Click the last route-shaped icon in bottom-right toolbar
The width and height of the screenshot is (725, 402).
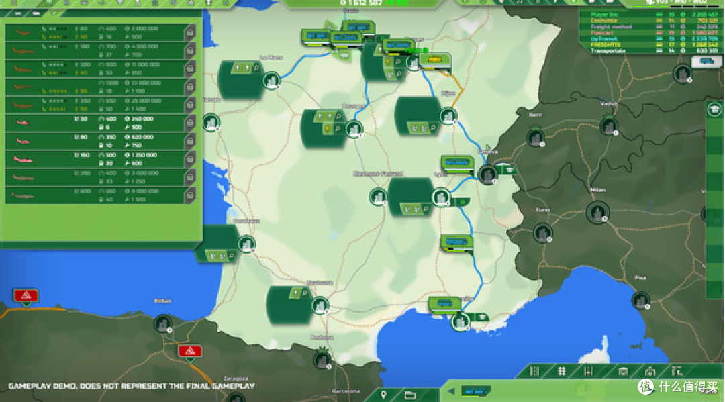pos(677,371)
